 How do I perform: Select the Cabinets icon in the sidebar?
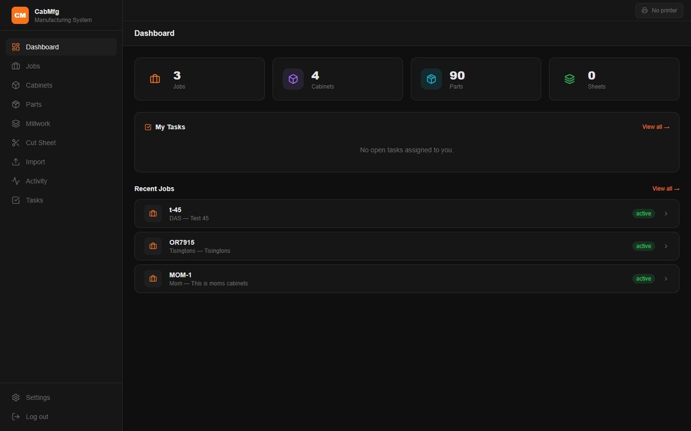(16, 85)
